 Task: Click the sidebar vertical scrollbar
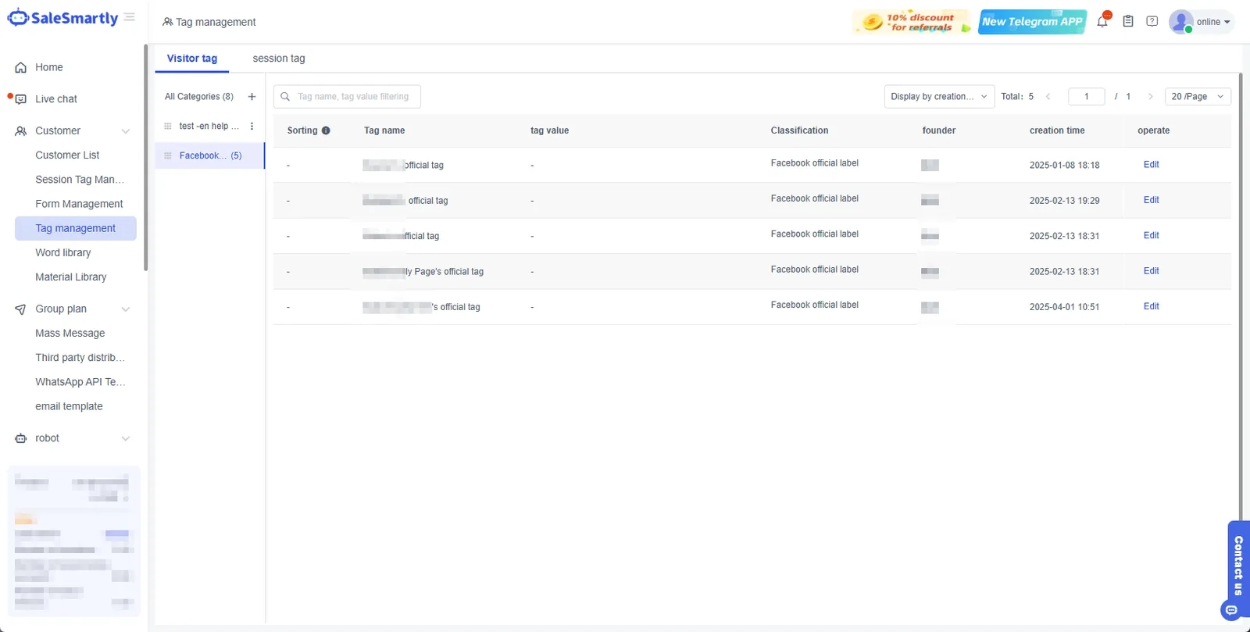click(145, 156)
